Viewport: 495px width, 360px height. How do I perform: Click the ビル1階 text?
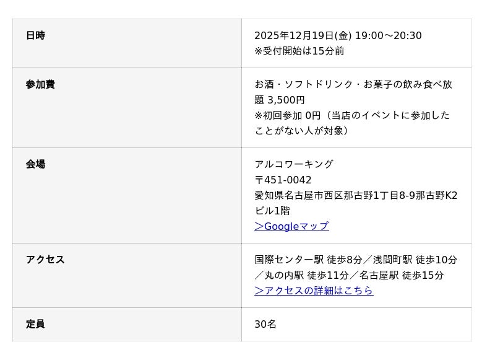point(272,211)
